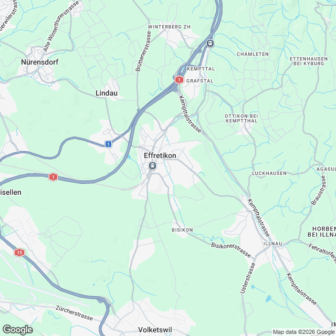
Task: Select the Winterberg ZH label
Action: click(169, 27)
